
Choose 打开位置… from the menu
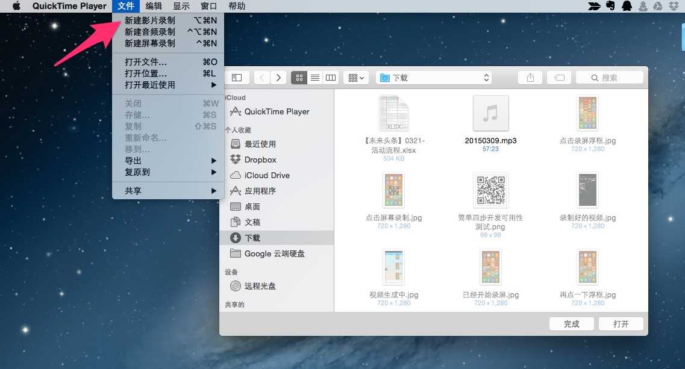click(168, 73)
